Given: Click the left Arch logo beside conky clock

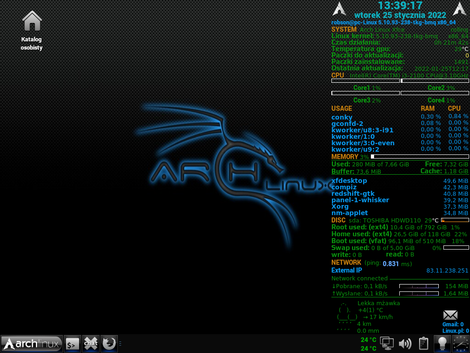Looking at the screenshot, I should tap(339, 9).
